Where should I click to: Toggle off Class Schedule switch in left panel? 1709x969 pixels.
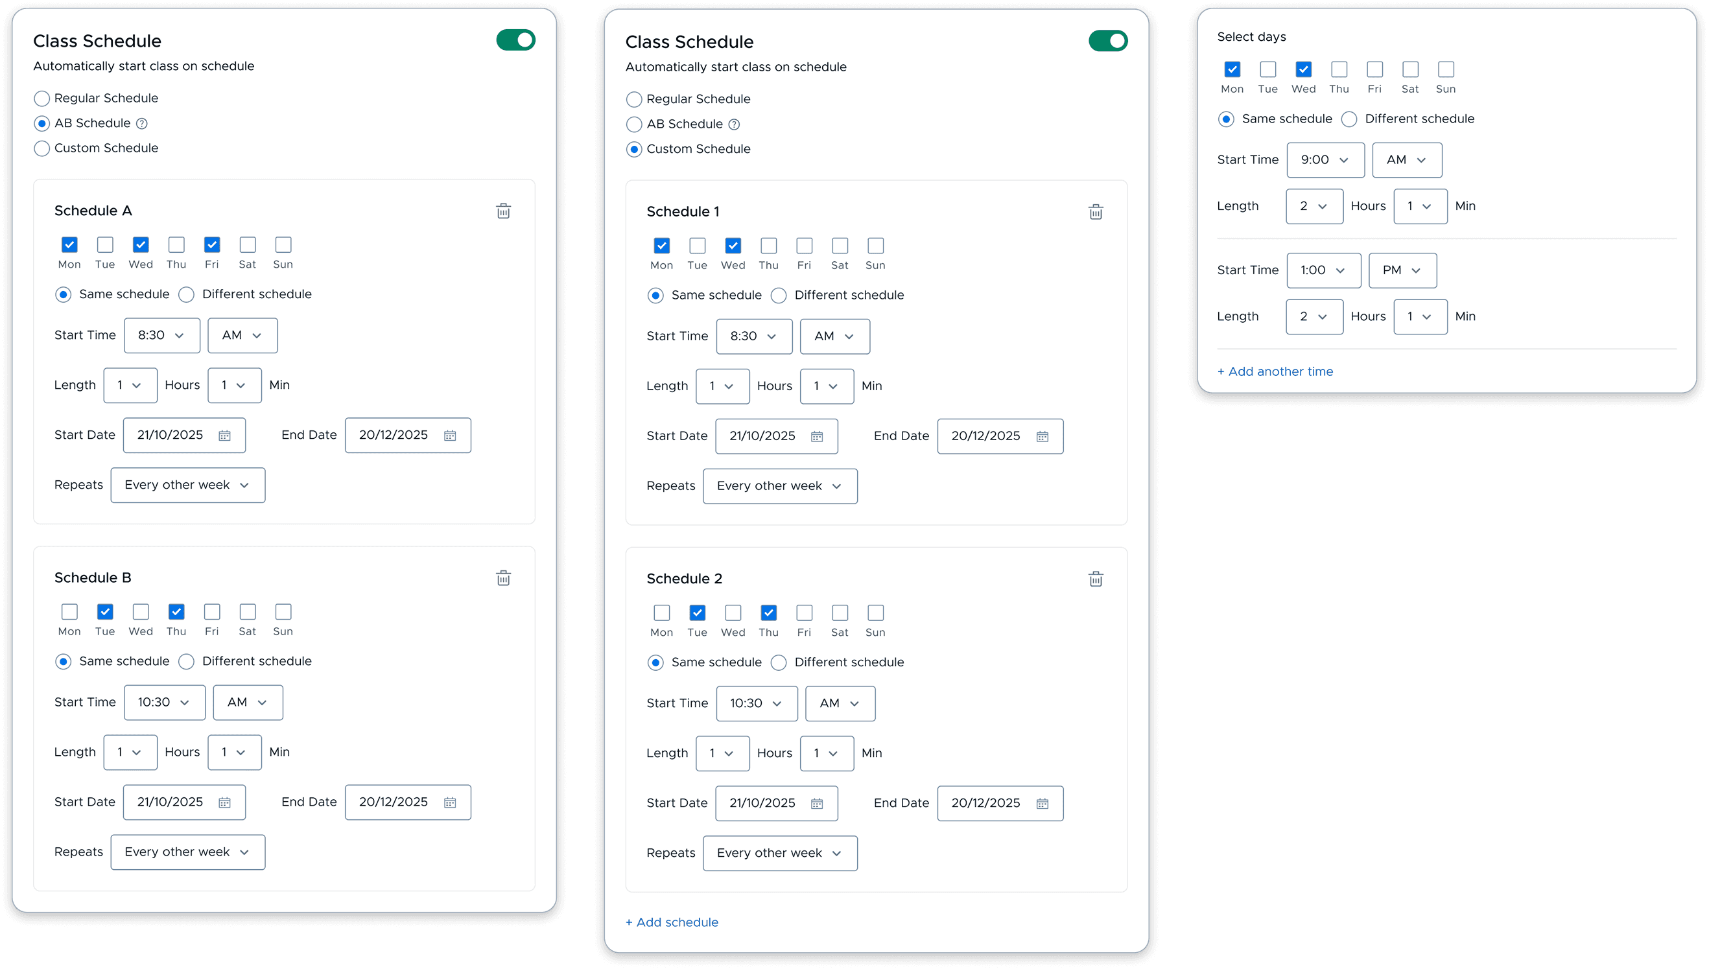pos(516,41)
